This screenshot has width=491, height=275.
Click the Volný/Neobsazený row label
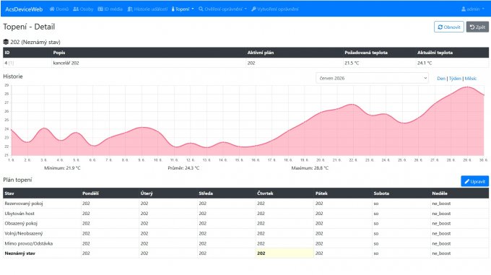click(x=24, y=233)
